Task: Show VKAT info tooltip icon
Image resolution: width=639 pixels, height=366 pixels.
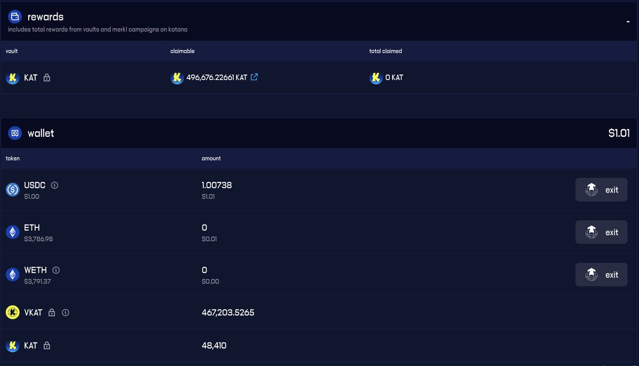Action: click(x=65, y=313)
